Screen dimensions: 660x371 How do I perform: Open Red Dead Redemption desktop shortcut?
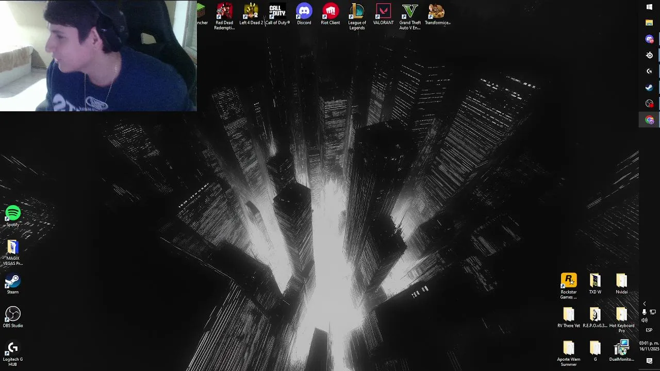point(224,16)
